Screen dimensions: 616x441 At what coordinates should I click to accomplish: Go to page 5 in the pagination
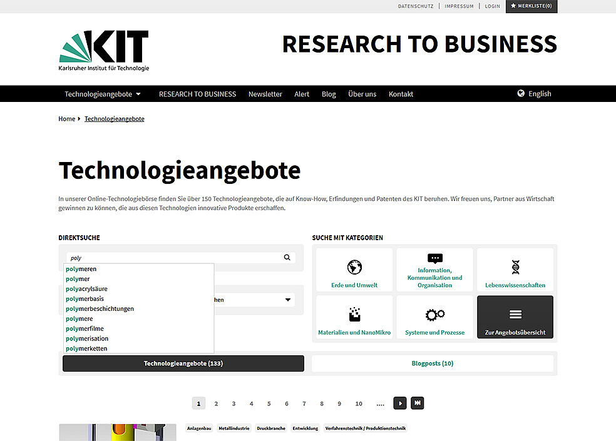[x=269, y=403]
